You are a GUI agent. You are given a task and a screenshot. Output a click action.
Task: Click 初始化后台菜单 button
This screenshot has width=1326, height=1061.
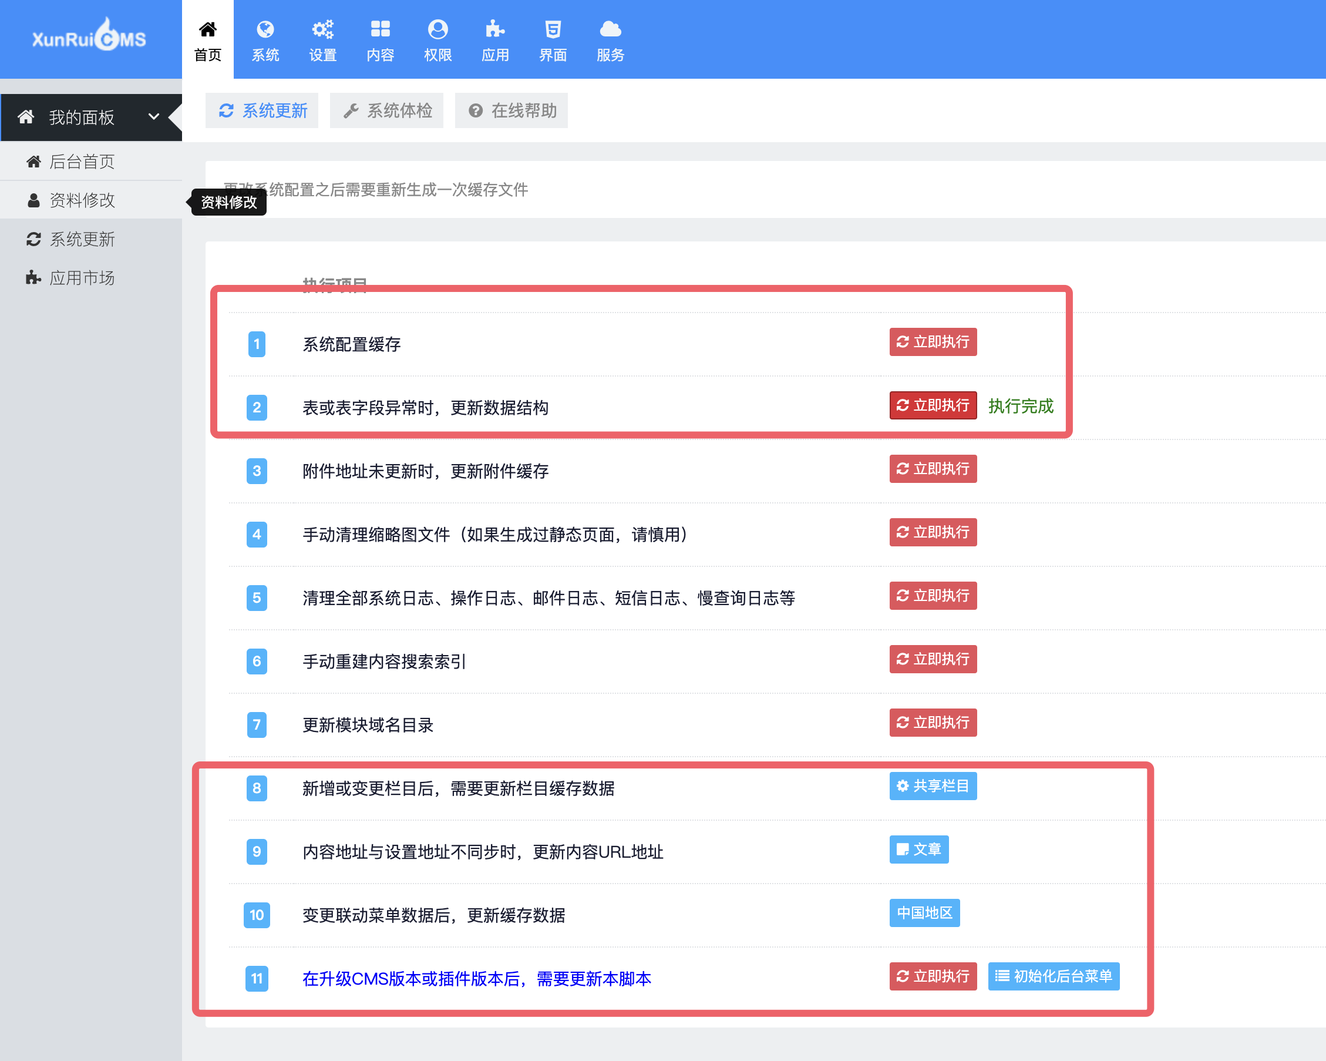point(1054,976)
